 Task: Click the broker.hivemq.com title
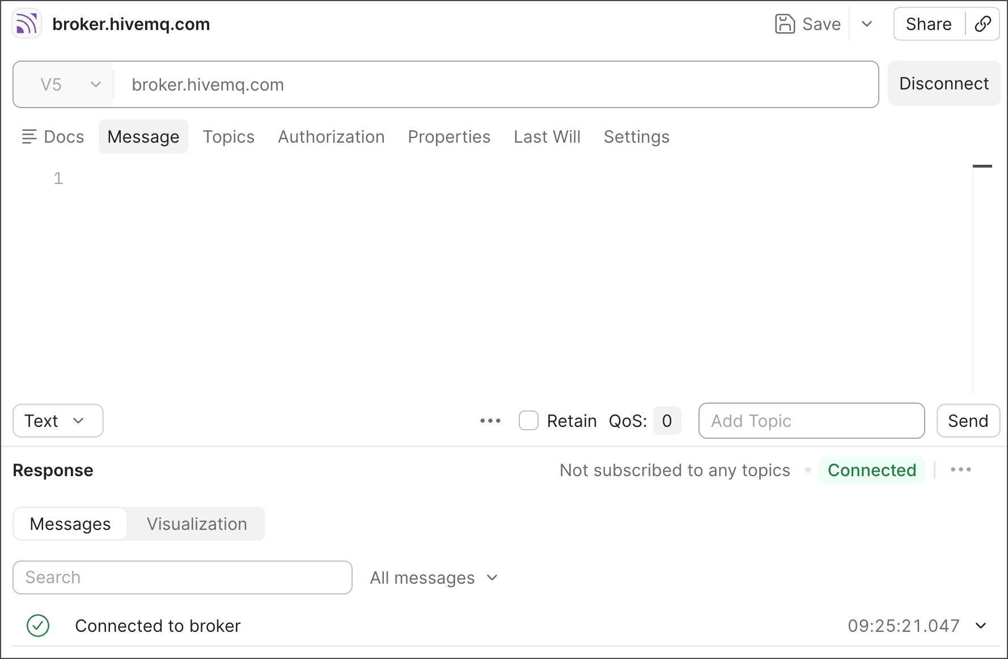tap(131, 24)
